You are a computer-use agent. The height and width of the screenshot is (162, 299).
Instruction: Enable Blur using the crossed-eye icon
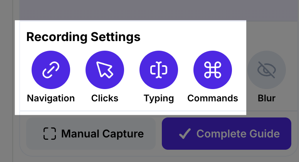(x=267, y=70)
